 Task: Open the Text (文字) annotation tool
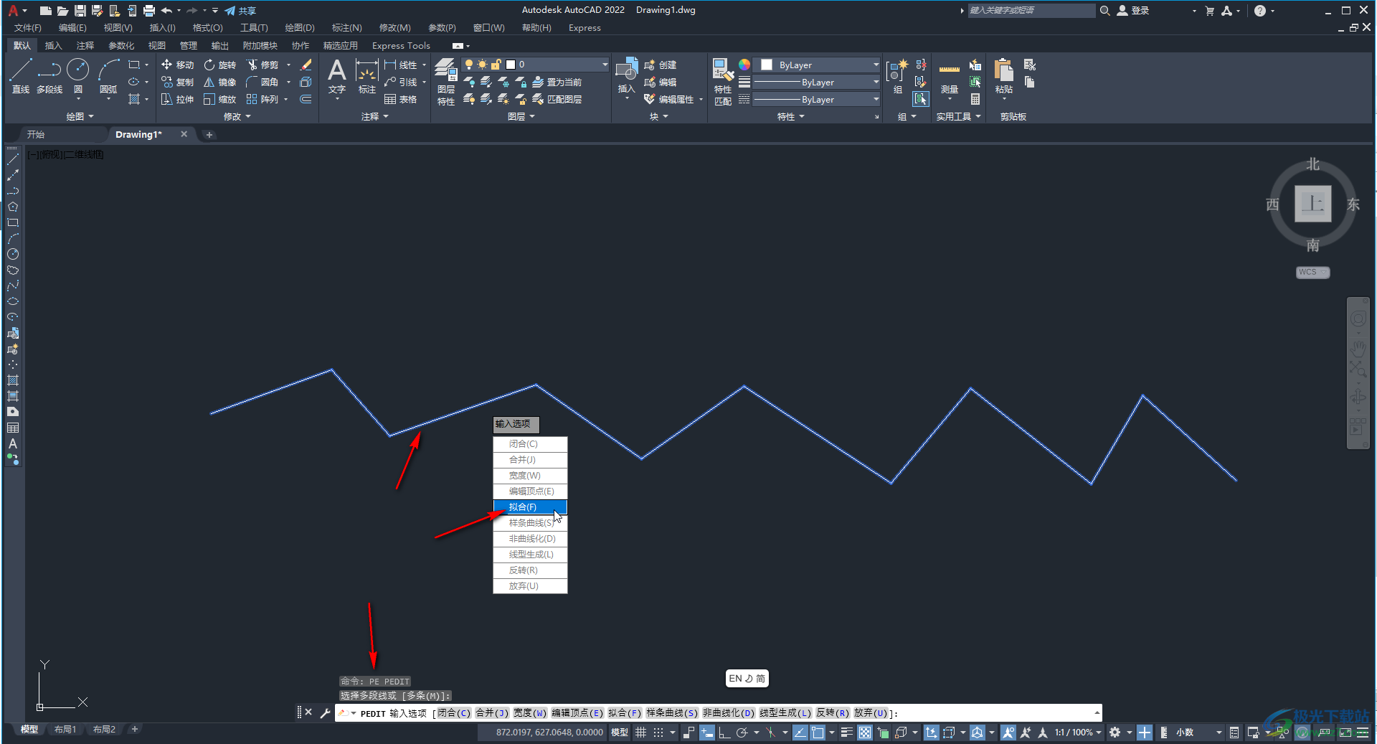pyautogui.click(x=337, y=77)
